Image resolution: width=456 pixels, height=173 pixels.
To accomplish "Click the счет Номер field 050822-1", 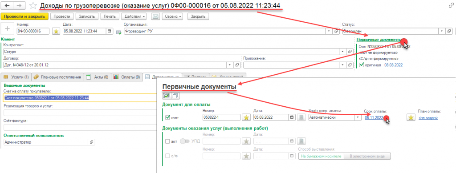I will tap(221, 117).
